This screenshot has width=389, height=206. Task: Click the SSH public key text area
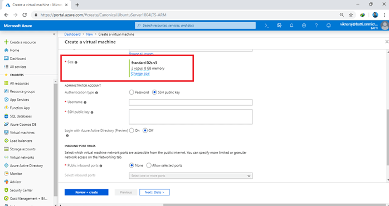191,117
